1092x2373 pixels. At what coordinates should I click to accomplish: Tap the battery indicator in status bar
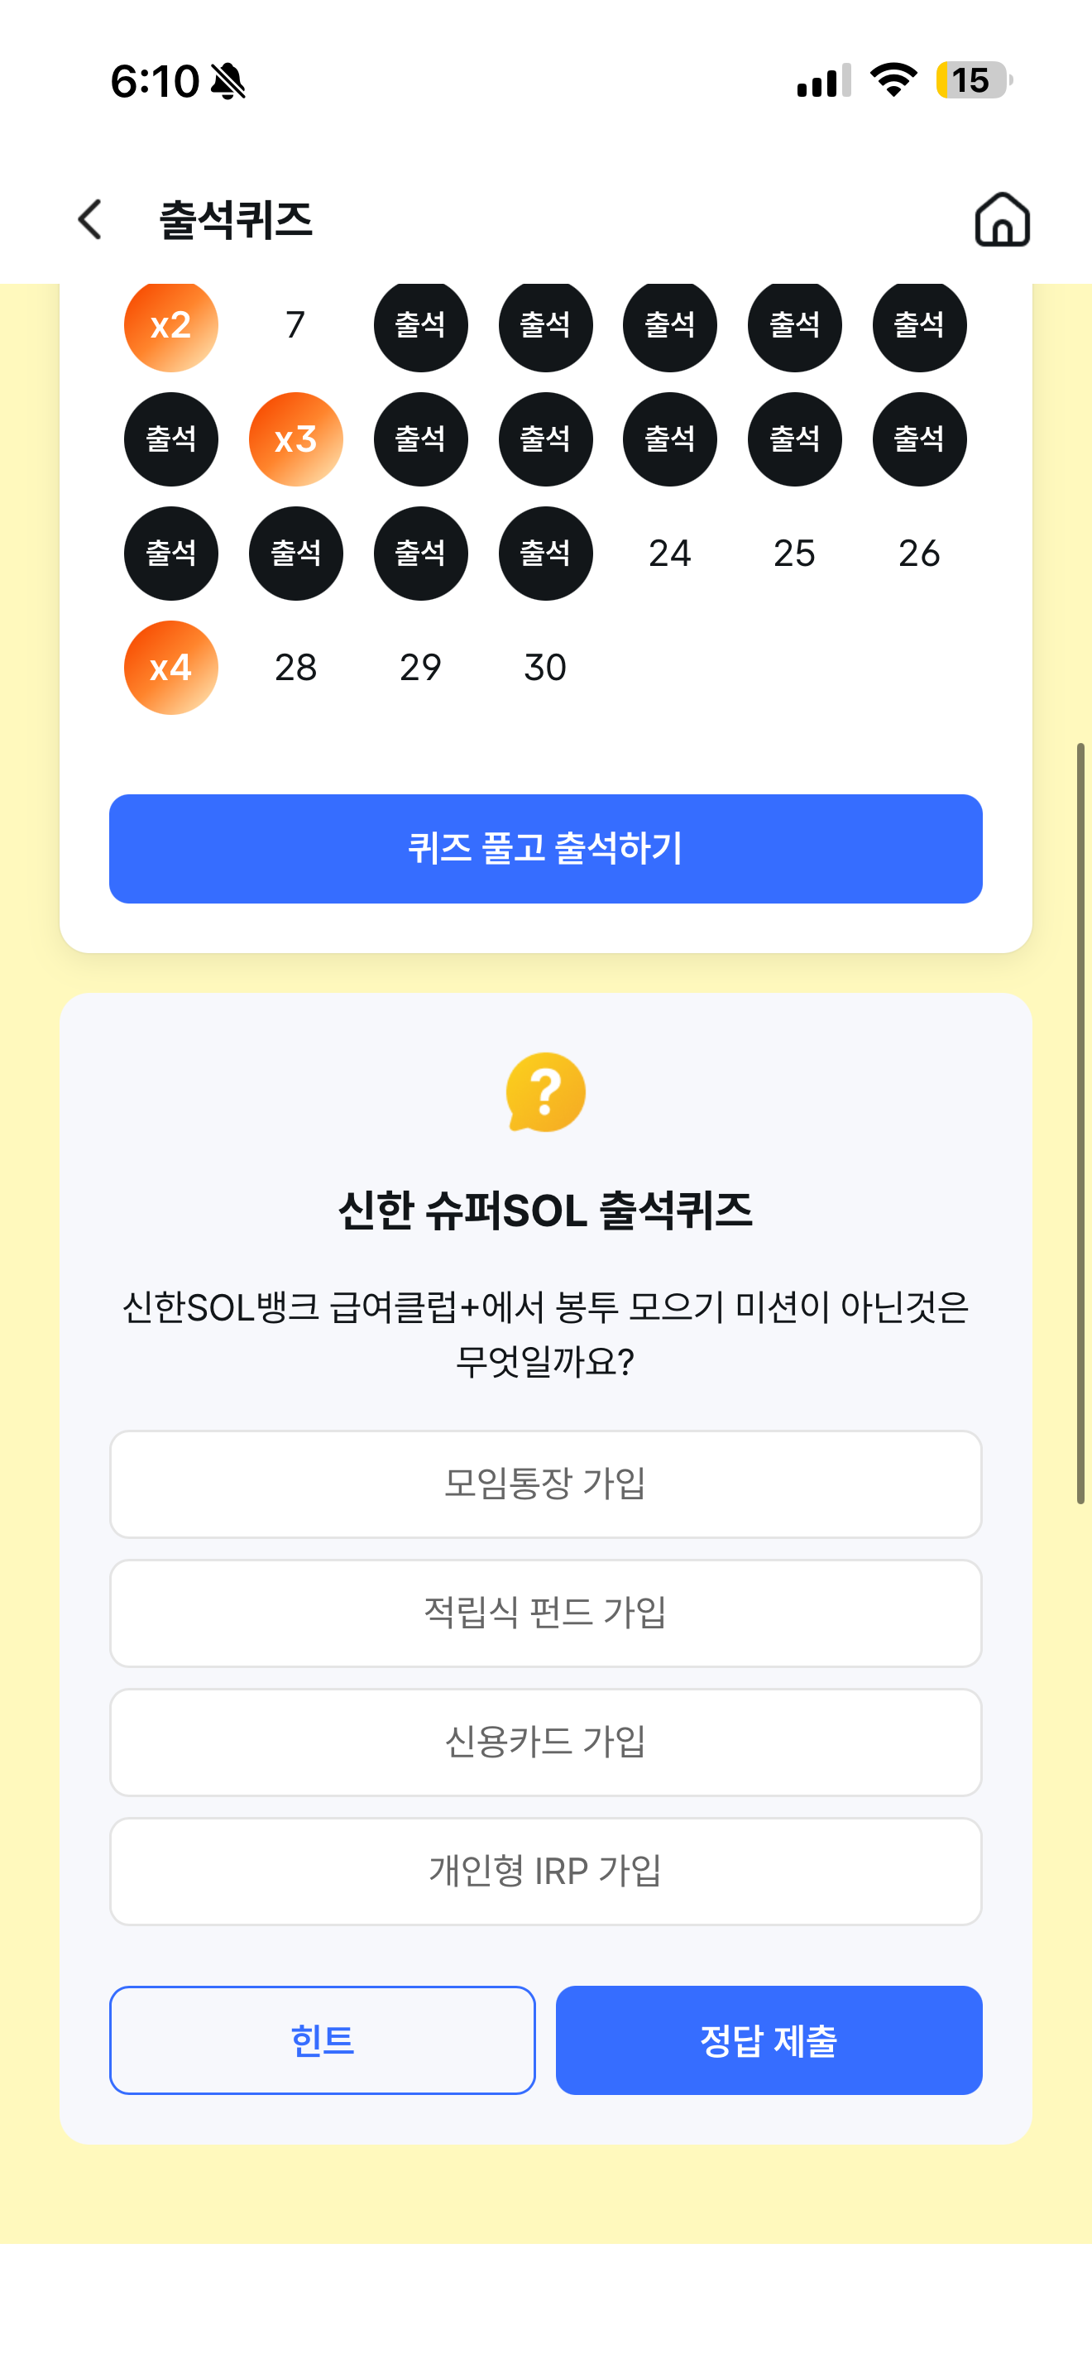[975, 80]
